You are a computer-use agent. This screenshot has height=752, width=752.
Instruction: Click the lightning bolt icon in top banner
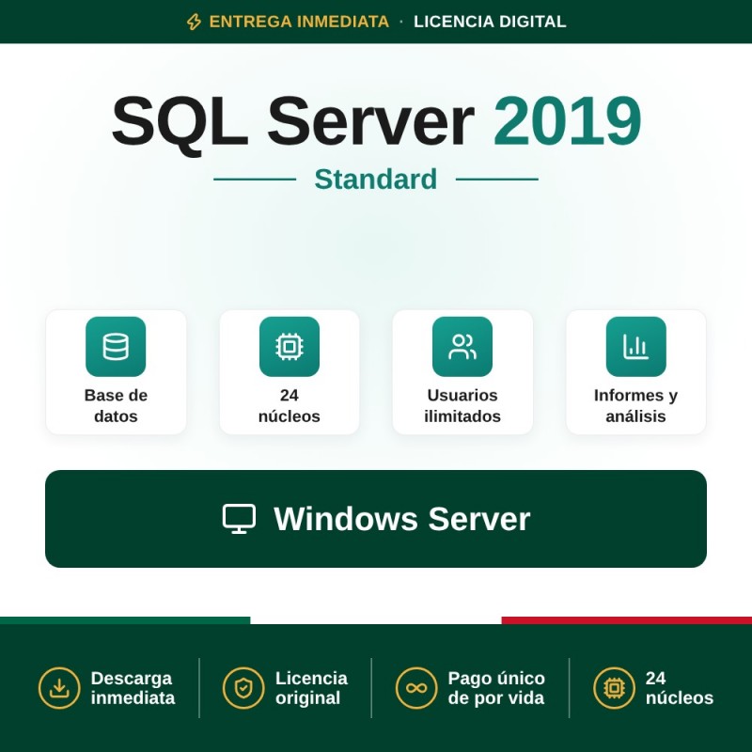pos(194,22)
